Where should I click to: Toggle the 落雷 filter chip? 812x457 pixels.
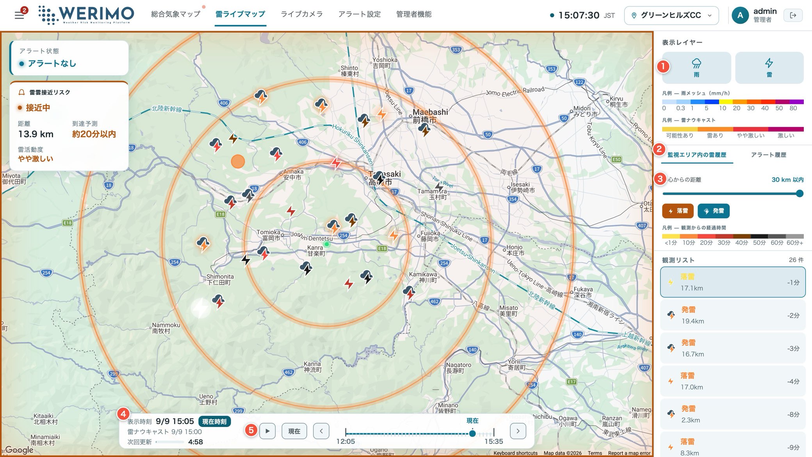click(x=678, y=211)
